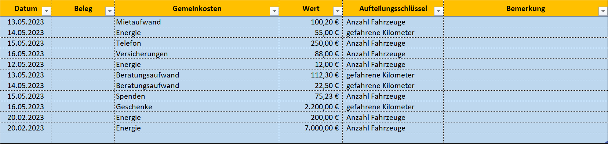The image size is (608, 144).
Task: Select the 7.000,00 € value cell
Action: (x=311, y=128)
